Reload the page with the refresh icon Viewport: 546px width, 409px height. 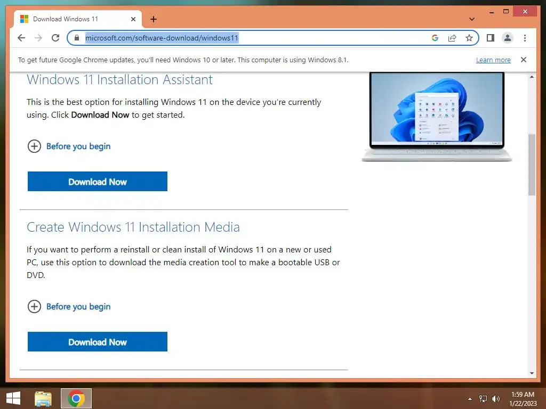coord(55,38)
